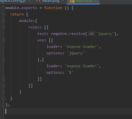
Task: Click the 'test' property key
Action: 42,34
